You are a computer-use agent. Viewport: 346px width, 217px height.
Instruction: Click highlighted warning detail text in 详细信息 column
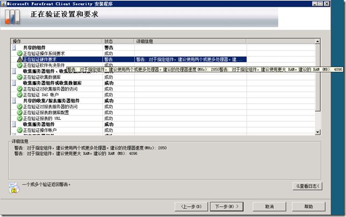click(189, 59)
